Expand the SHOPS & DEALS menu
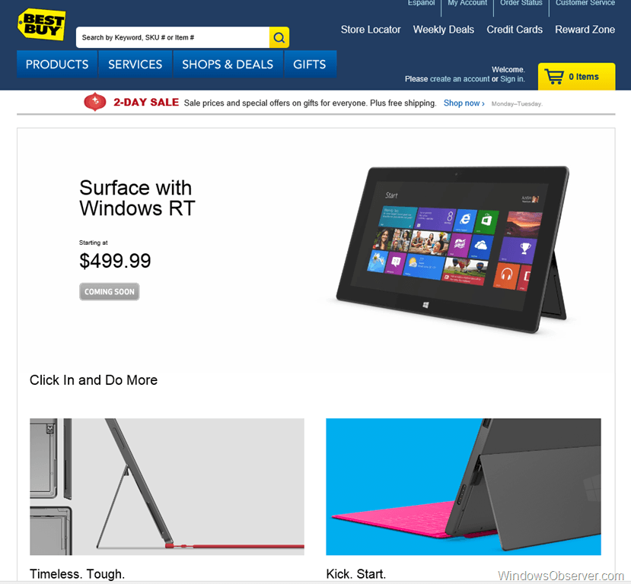The width and height of the screenshot is (631, 584). coord(228,65)
